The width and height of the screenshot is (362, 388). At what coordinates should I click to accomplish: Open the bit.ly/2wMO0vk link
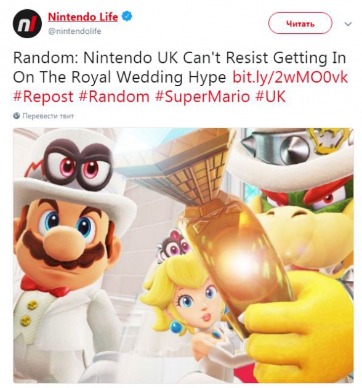pyautogui.click(x=290, y=77)
